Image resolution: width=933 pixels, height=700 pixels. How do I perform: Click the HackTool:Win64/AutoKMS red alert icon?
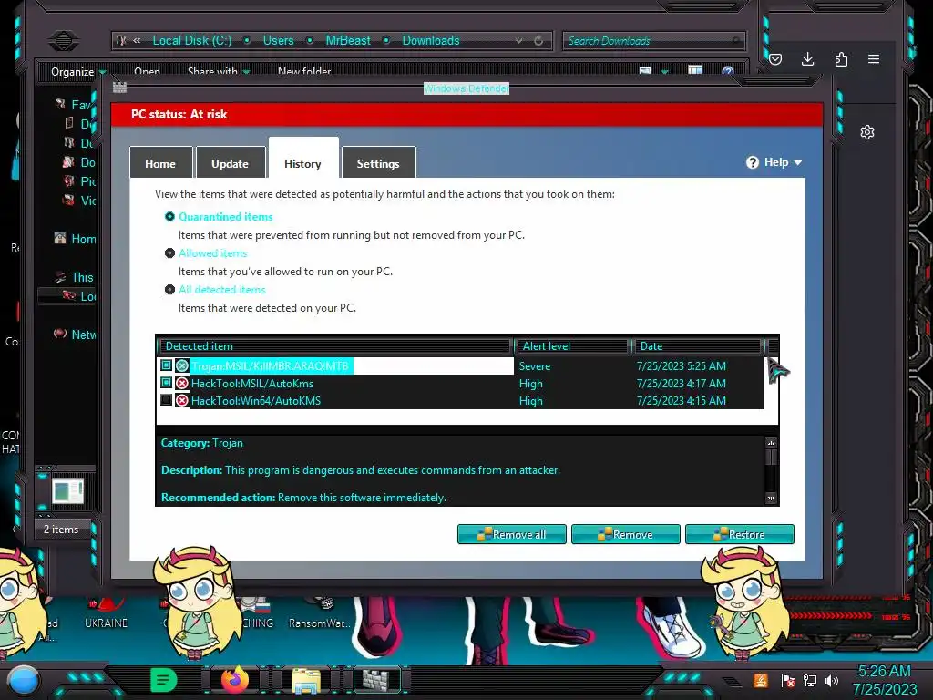tap(182, 401)
